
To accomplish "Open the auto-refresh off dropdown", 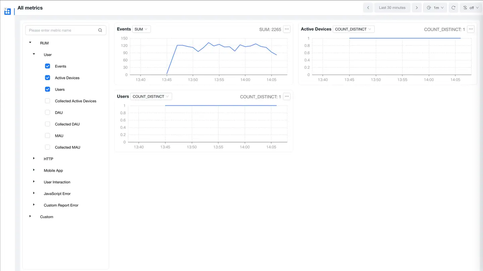I will [471, 8].
